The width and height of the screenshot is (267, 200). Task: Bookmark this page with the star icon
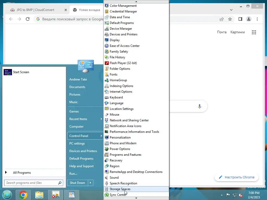(x=230, y=19)
